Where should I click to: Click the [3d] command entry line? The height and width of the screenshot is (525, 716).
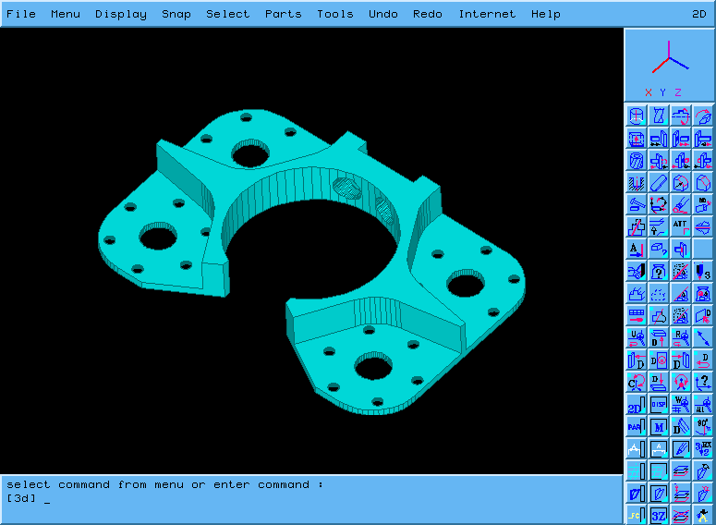[185, 499]
